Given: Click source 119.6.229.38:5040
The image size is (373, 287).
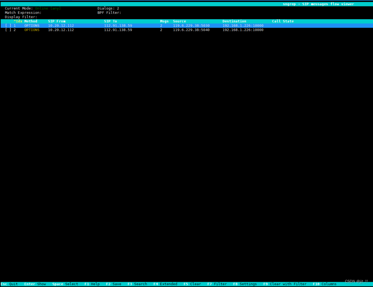Looking at the screenshot, I should tap(191, 30).
